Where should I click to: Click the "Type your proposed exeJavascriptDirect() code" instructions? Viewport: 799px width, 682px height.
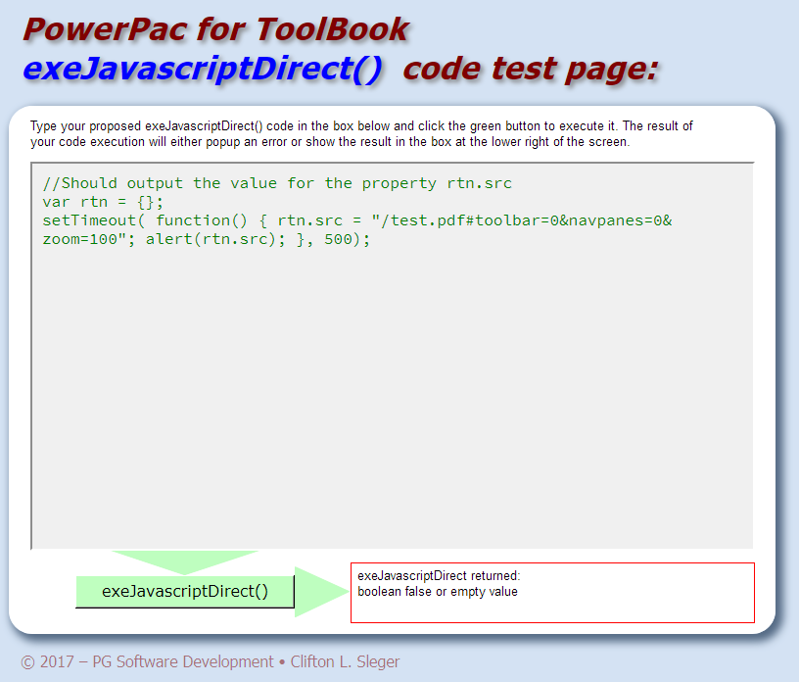point(361,133)
